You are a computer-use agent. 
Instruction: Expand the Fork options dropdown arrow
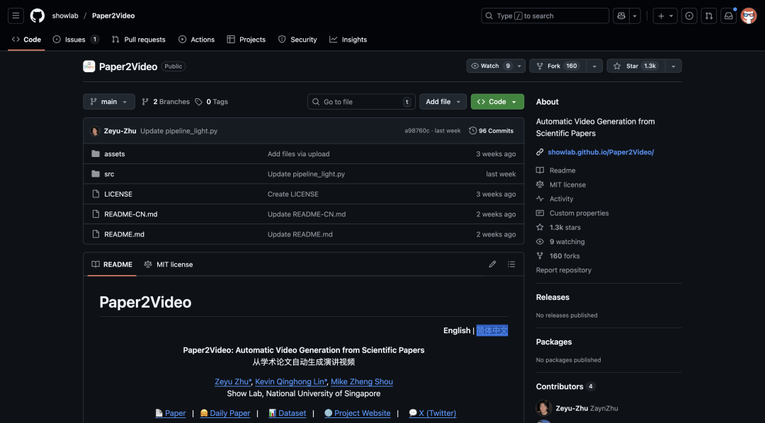coord(594,66)
